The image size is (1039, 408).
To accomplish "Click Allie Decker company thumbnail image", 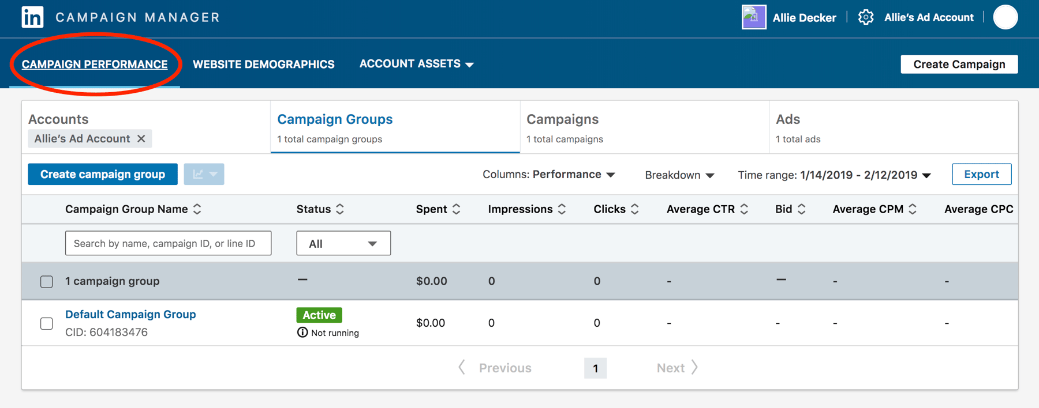I will click(x=754, y=17).
